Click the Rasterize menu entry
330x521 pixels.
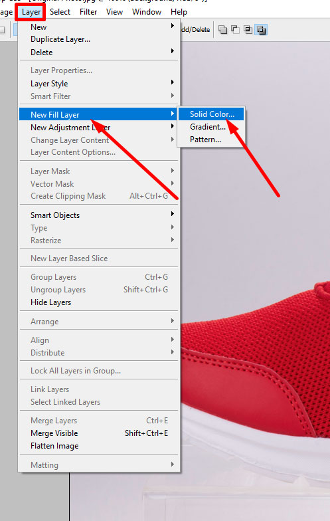[99, 241]
